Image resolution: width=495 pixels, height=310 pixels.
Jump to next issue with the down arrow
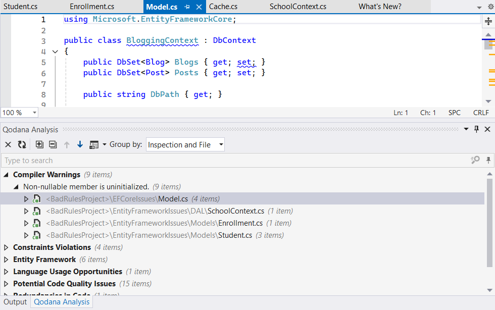[x=80, y=144]
